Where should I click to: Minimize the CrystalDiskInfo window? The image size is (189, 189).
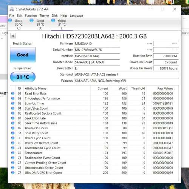[x=151, y=9]
